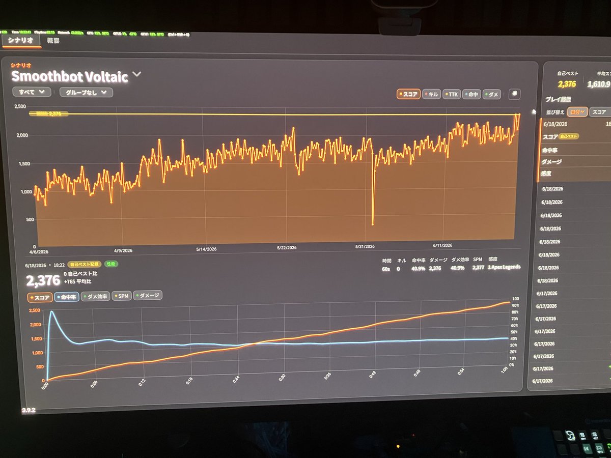Click the 命中率 row in the selected history entry
This screenshot has height=458, width=611.
[575, 149]
